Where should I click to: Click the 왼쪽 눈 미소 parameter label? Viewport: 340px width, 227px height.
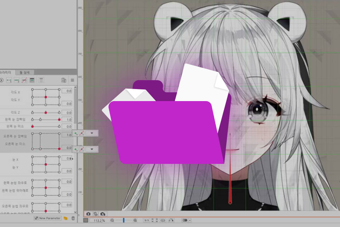coord(15,126)
